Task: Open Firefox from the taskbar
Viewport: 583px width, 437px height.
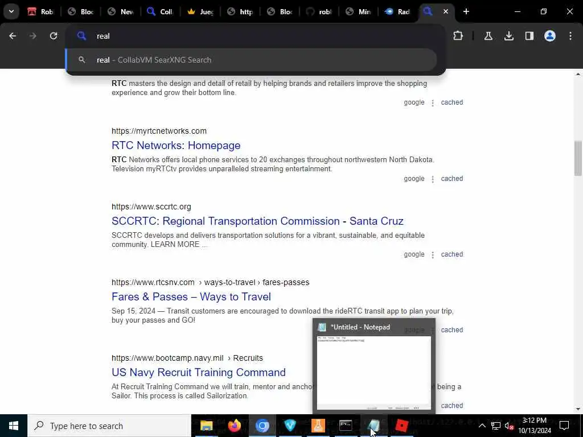Action: pos(234,426)
